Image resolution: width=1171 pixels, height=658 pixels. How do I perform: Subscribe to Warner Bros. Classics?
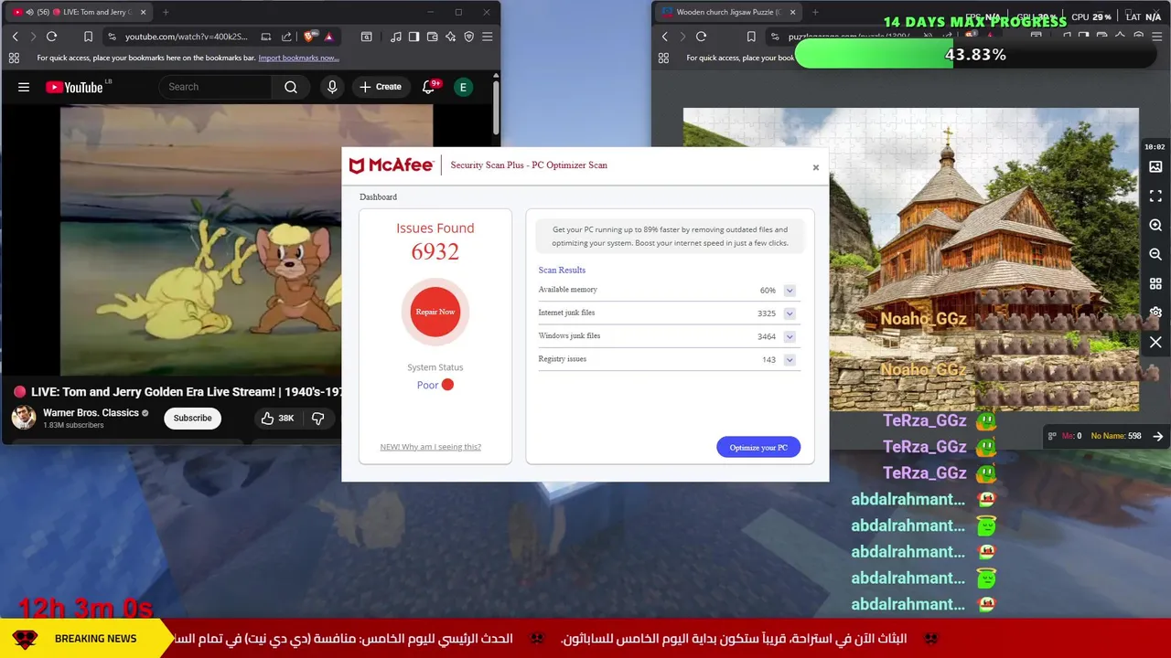click(x=193, y=418)
